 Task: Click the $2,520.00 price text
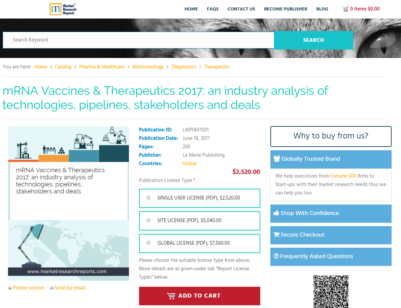pos(246,172)
